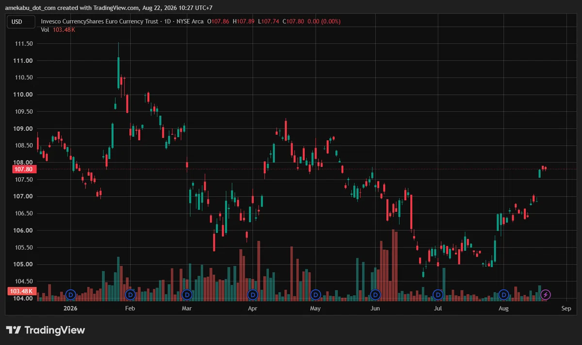Screen dimensions: 582x345
Task: Click the Mar label on time axis
Action: 187,308
